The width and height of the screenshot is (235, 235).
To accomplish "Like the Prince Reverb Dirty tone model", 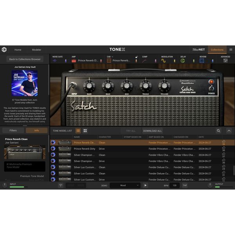I will [224, 148].
